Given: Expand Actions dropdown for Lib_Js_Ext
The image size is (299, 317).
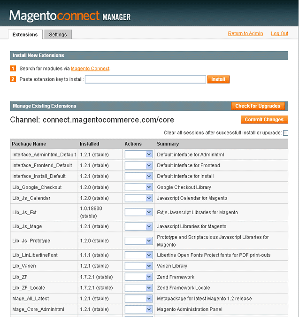Looking at the screenshot, I should 138,212.
